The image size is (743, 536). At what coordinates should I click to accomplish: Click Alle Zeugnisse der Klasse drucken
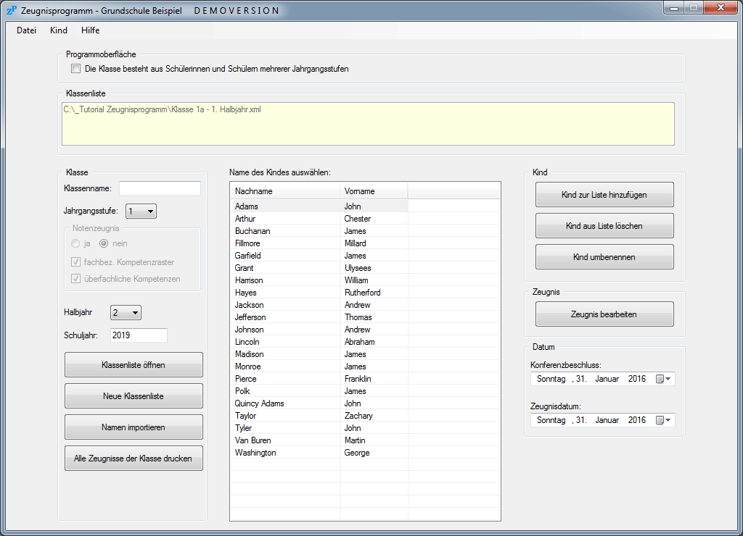[x=134, y=458]
